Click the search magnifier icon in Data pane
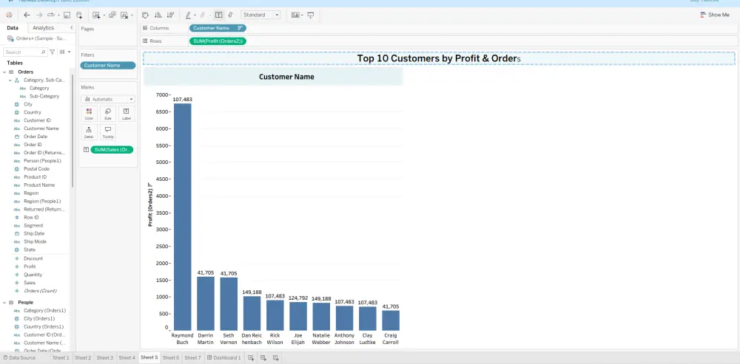The height and width of the screenshot is (364, 740). (43, 52)
